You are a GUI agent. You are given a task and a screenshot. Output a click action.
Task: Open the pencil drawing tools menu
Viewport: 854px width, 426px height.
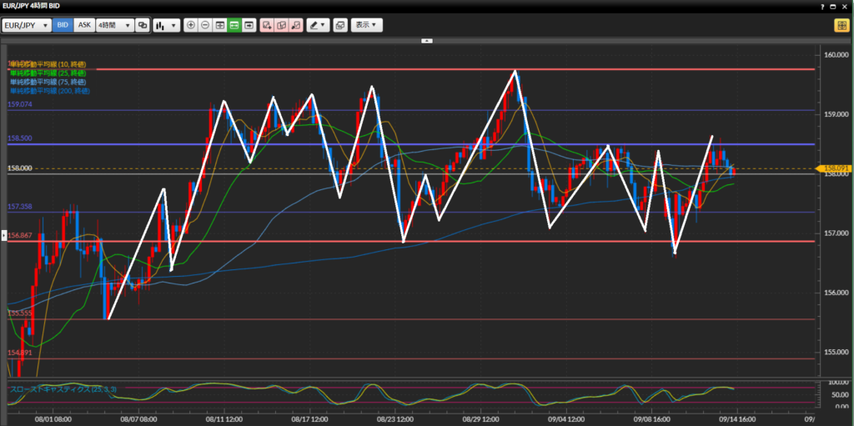pos(318,25)
